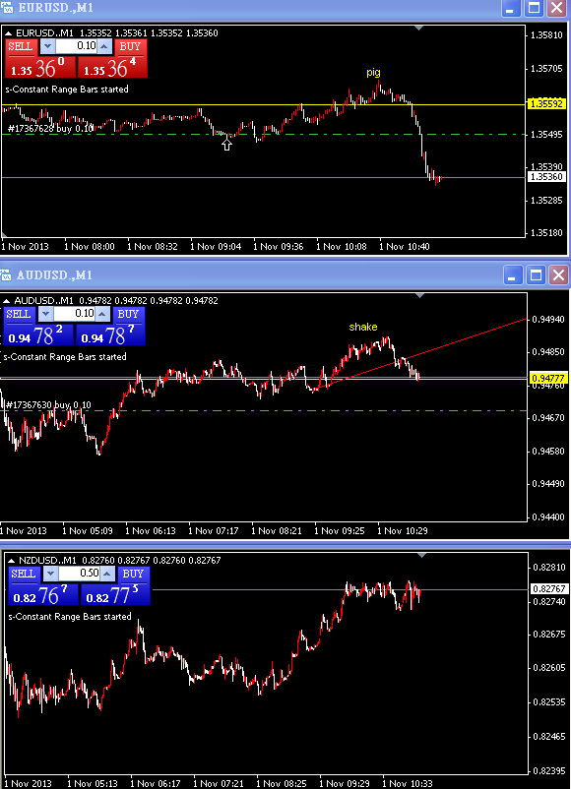This screenshot has height=789, width=571.
Task: Click the EURUSD chart window title icon
Action: tap(7, 8)
